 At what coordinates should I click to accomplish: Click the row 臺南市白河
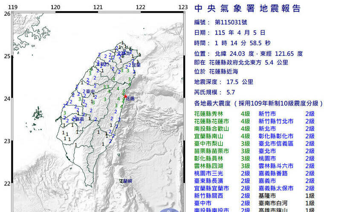pyautogui.click(x=286, y=203)
